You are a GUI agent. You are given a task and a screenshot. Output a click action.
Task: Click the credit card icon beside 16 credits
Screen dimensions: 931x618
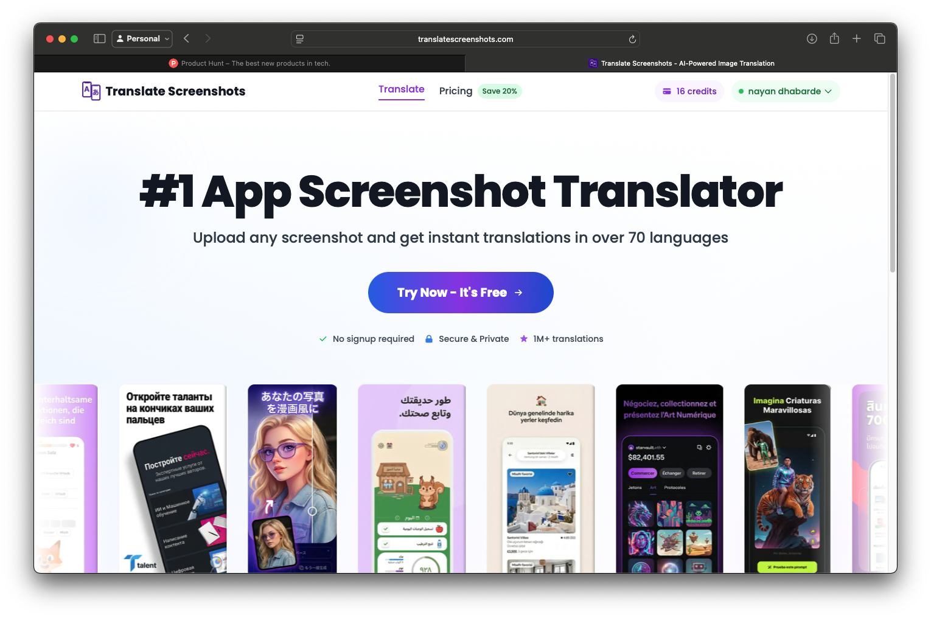(668, 91)
